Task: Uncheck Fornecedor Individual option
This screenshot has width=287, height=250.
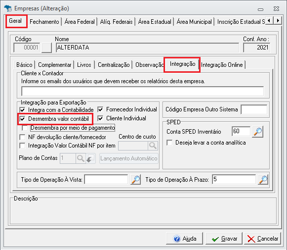Action: [x=100, y=109]
